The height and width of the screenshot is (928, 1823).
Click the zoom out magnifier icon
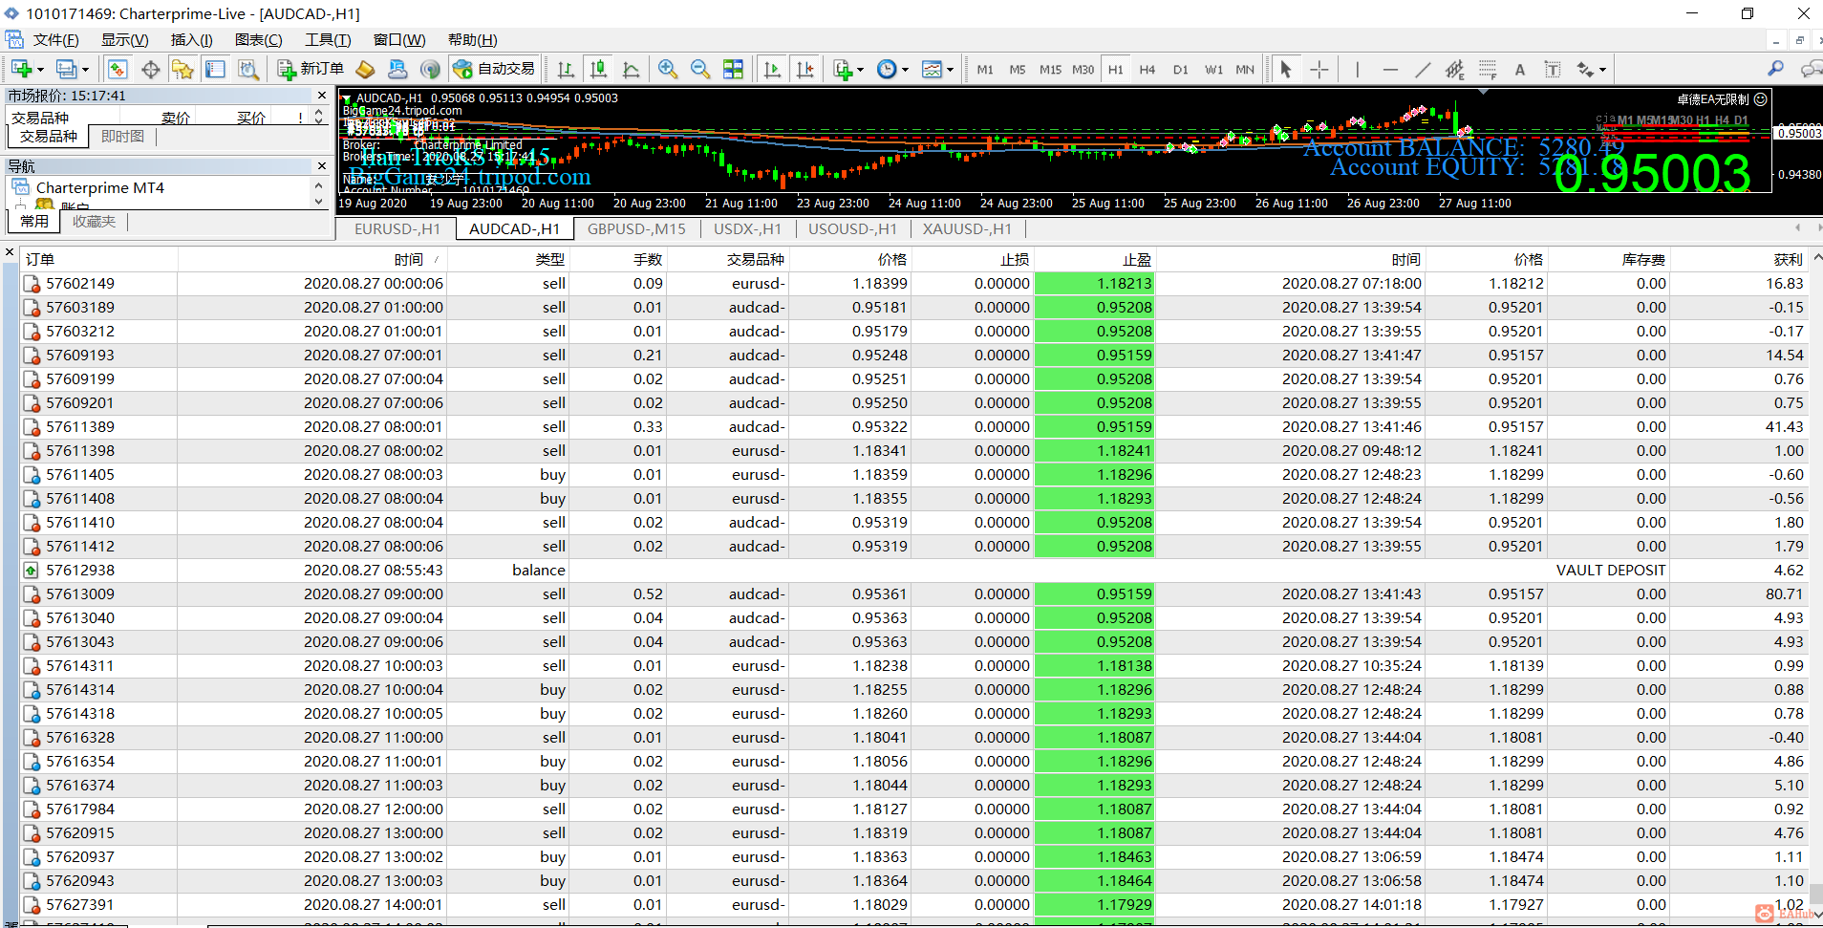[x=700, y=69]
